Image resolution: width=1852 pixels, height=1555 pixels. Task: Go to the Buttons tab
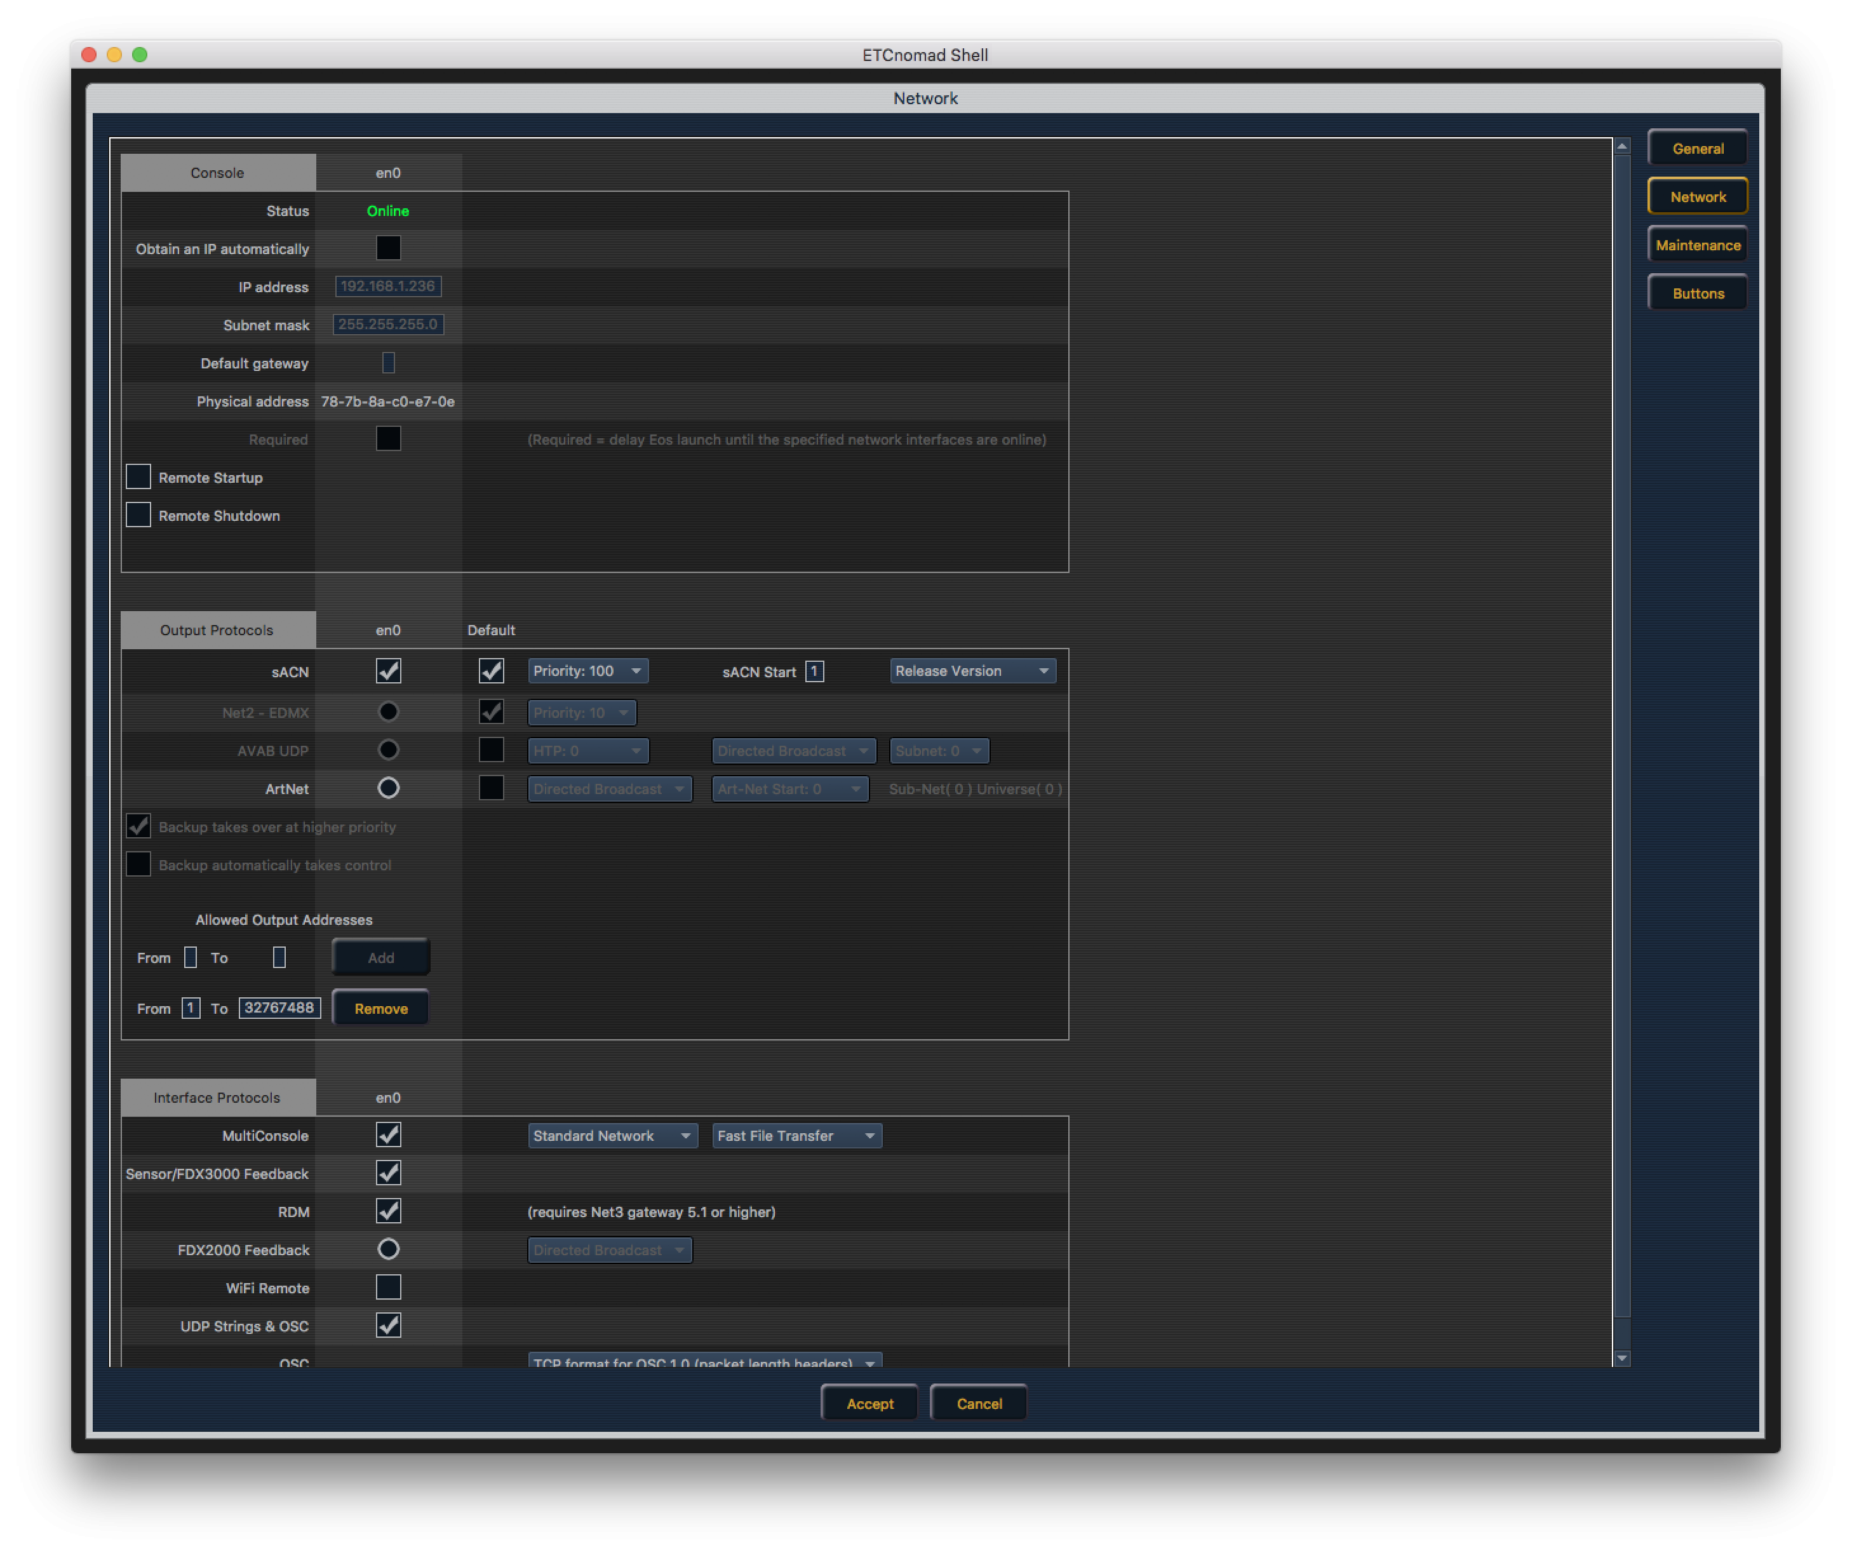click(x=1697, y=293)
